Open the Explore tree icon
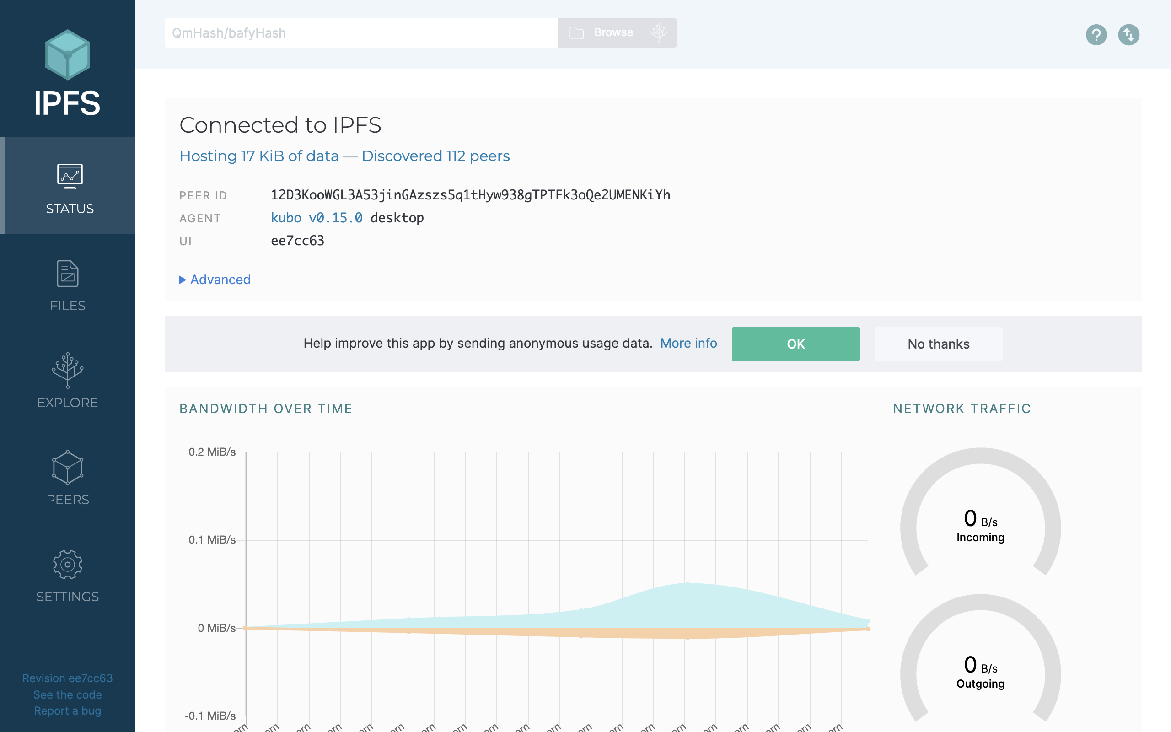The image size is (1171, 732). pyautogui.click(x=68, y=370)
